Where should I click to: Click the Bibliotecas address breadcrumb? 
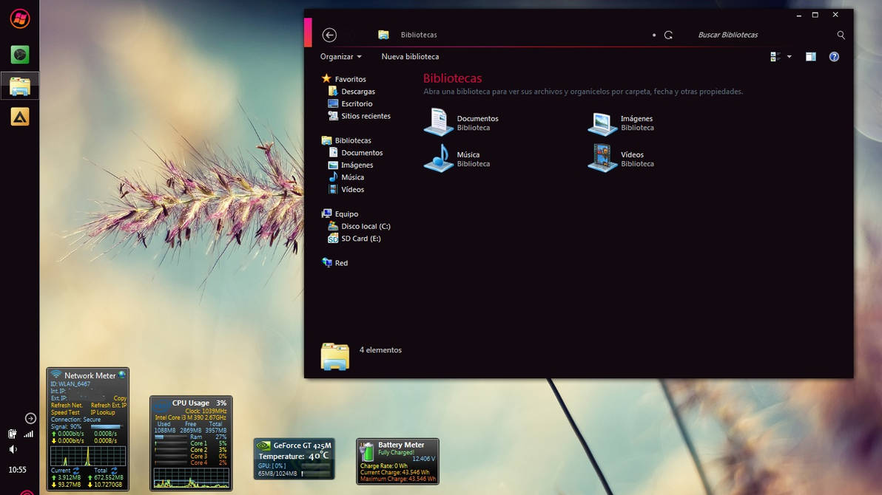tap(419, 35)
